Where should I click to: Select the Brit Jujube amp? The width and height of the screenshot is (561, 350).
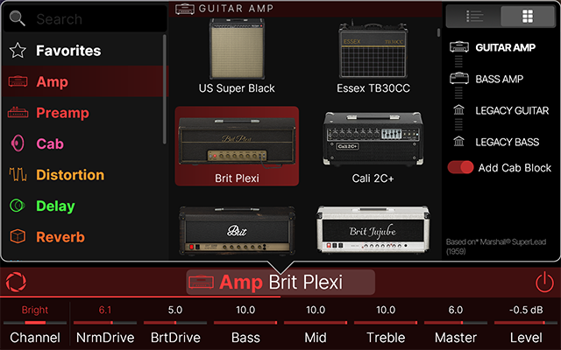click(x=373, y=229)
